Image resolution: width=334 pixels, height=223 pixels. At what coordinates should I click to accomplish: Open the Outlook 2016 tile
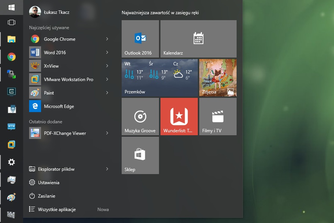pyautogui.click(x=140, y=39)
